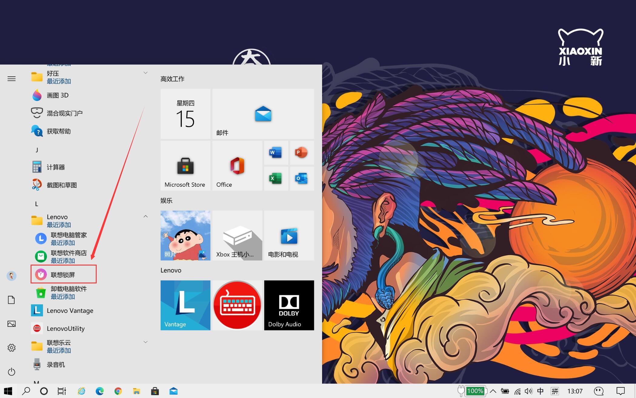Open Microsoft Store from taskbar

pos(155,391)
